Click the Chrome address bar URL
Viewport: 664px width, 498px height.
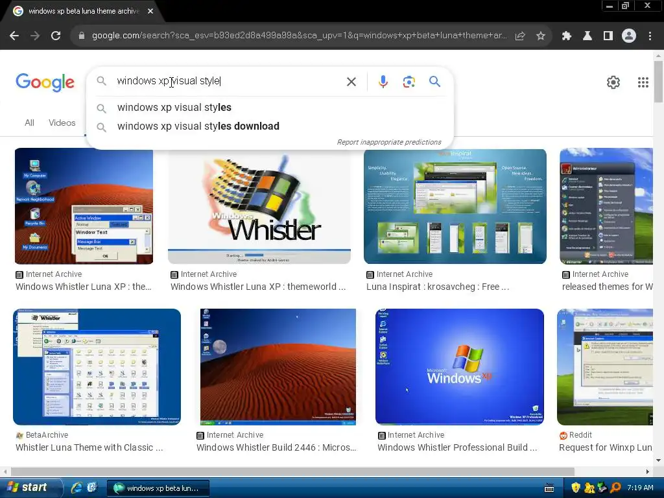coord(299,36)
